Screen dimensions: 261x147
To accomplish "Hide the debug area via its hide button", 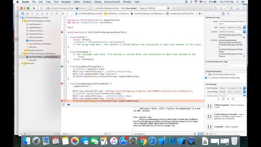I will pos(64,105).
